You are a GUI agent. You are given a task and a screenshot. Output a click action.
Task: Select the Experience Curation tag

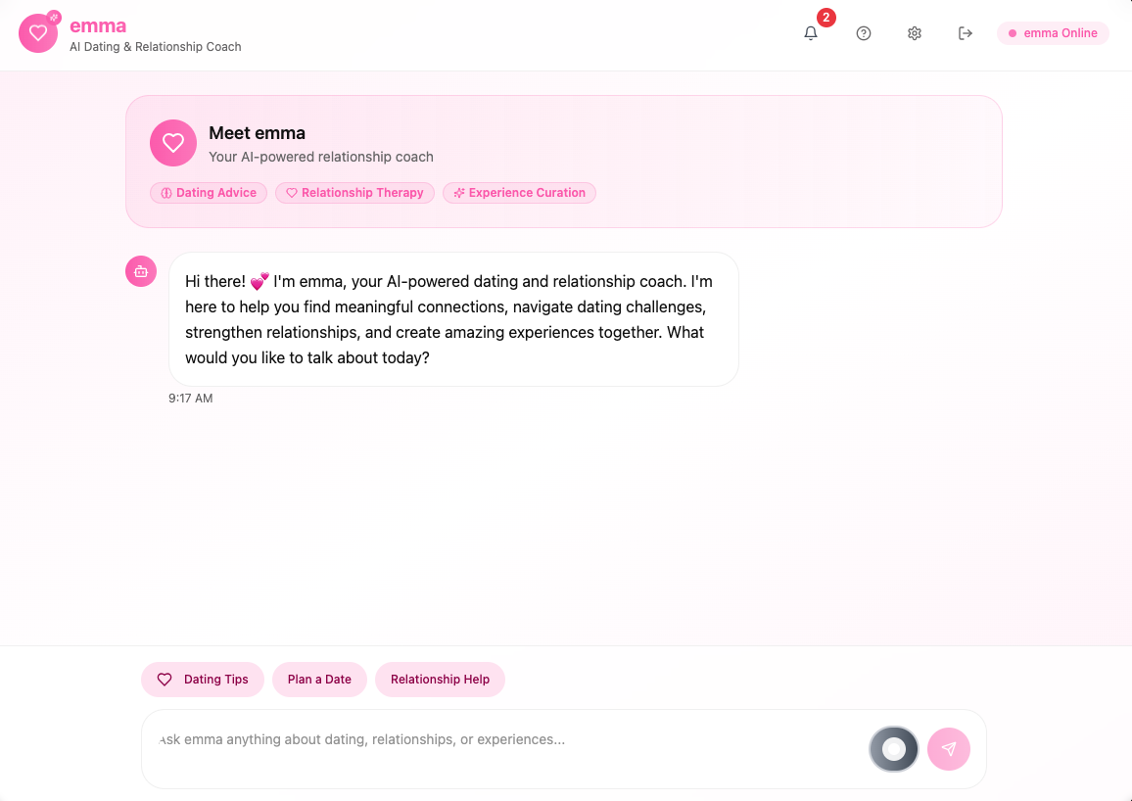pos(519,193)
